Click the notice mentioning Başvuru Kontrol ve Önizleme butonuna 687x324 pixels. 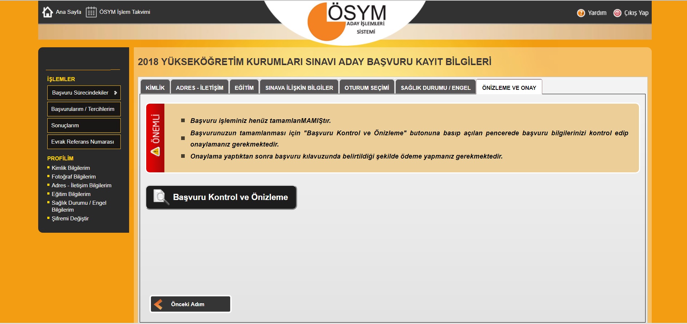pos(409,139)
